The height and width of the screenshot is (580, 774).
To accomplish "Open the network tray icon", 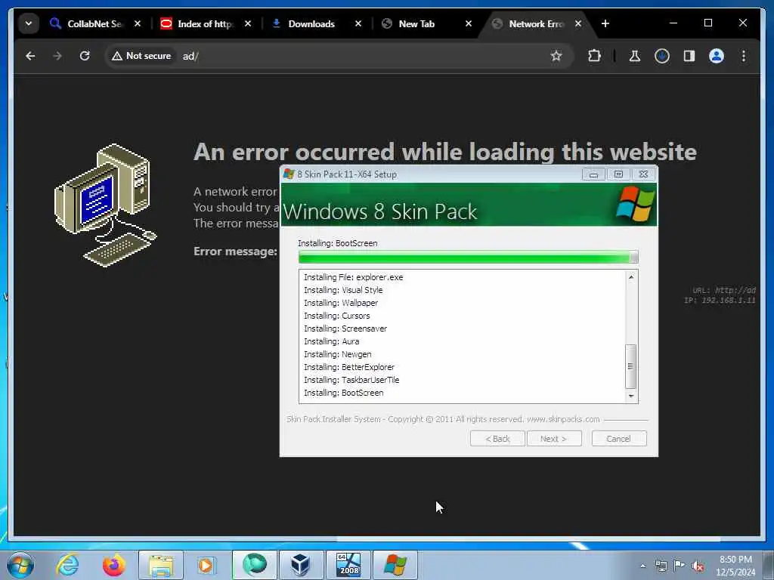I will coord(661,566).
